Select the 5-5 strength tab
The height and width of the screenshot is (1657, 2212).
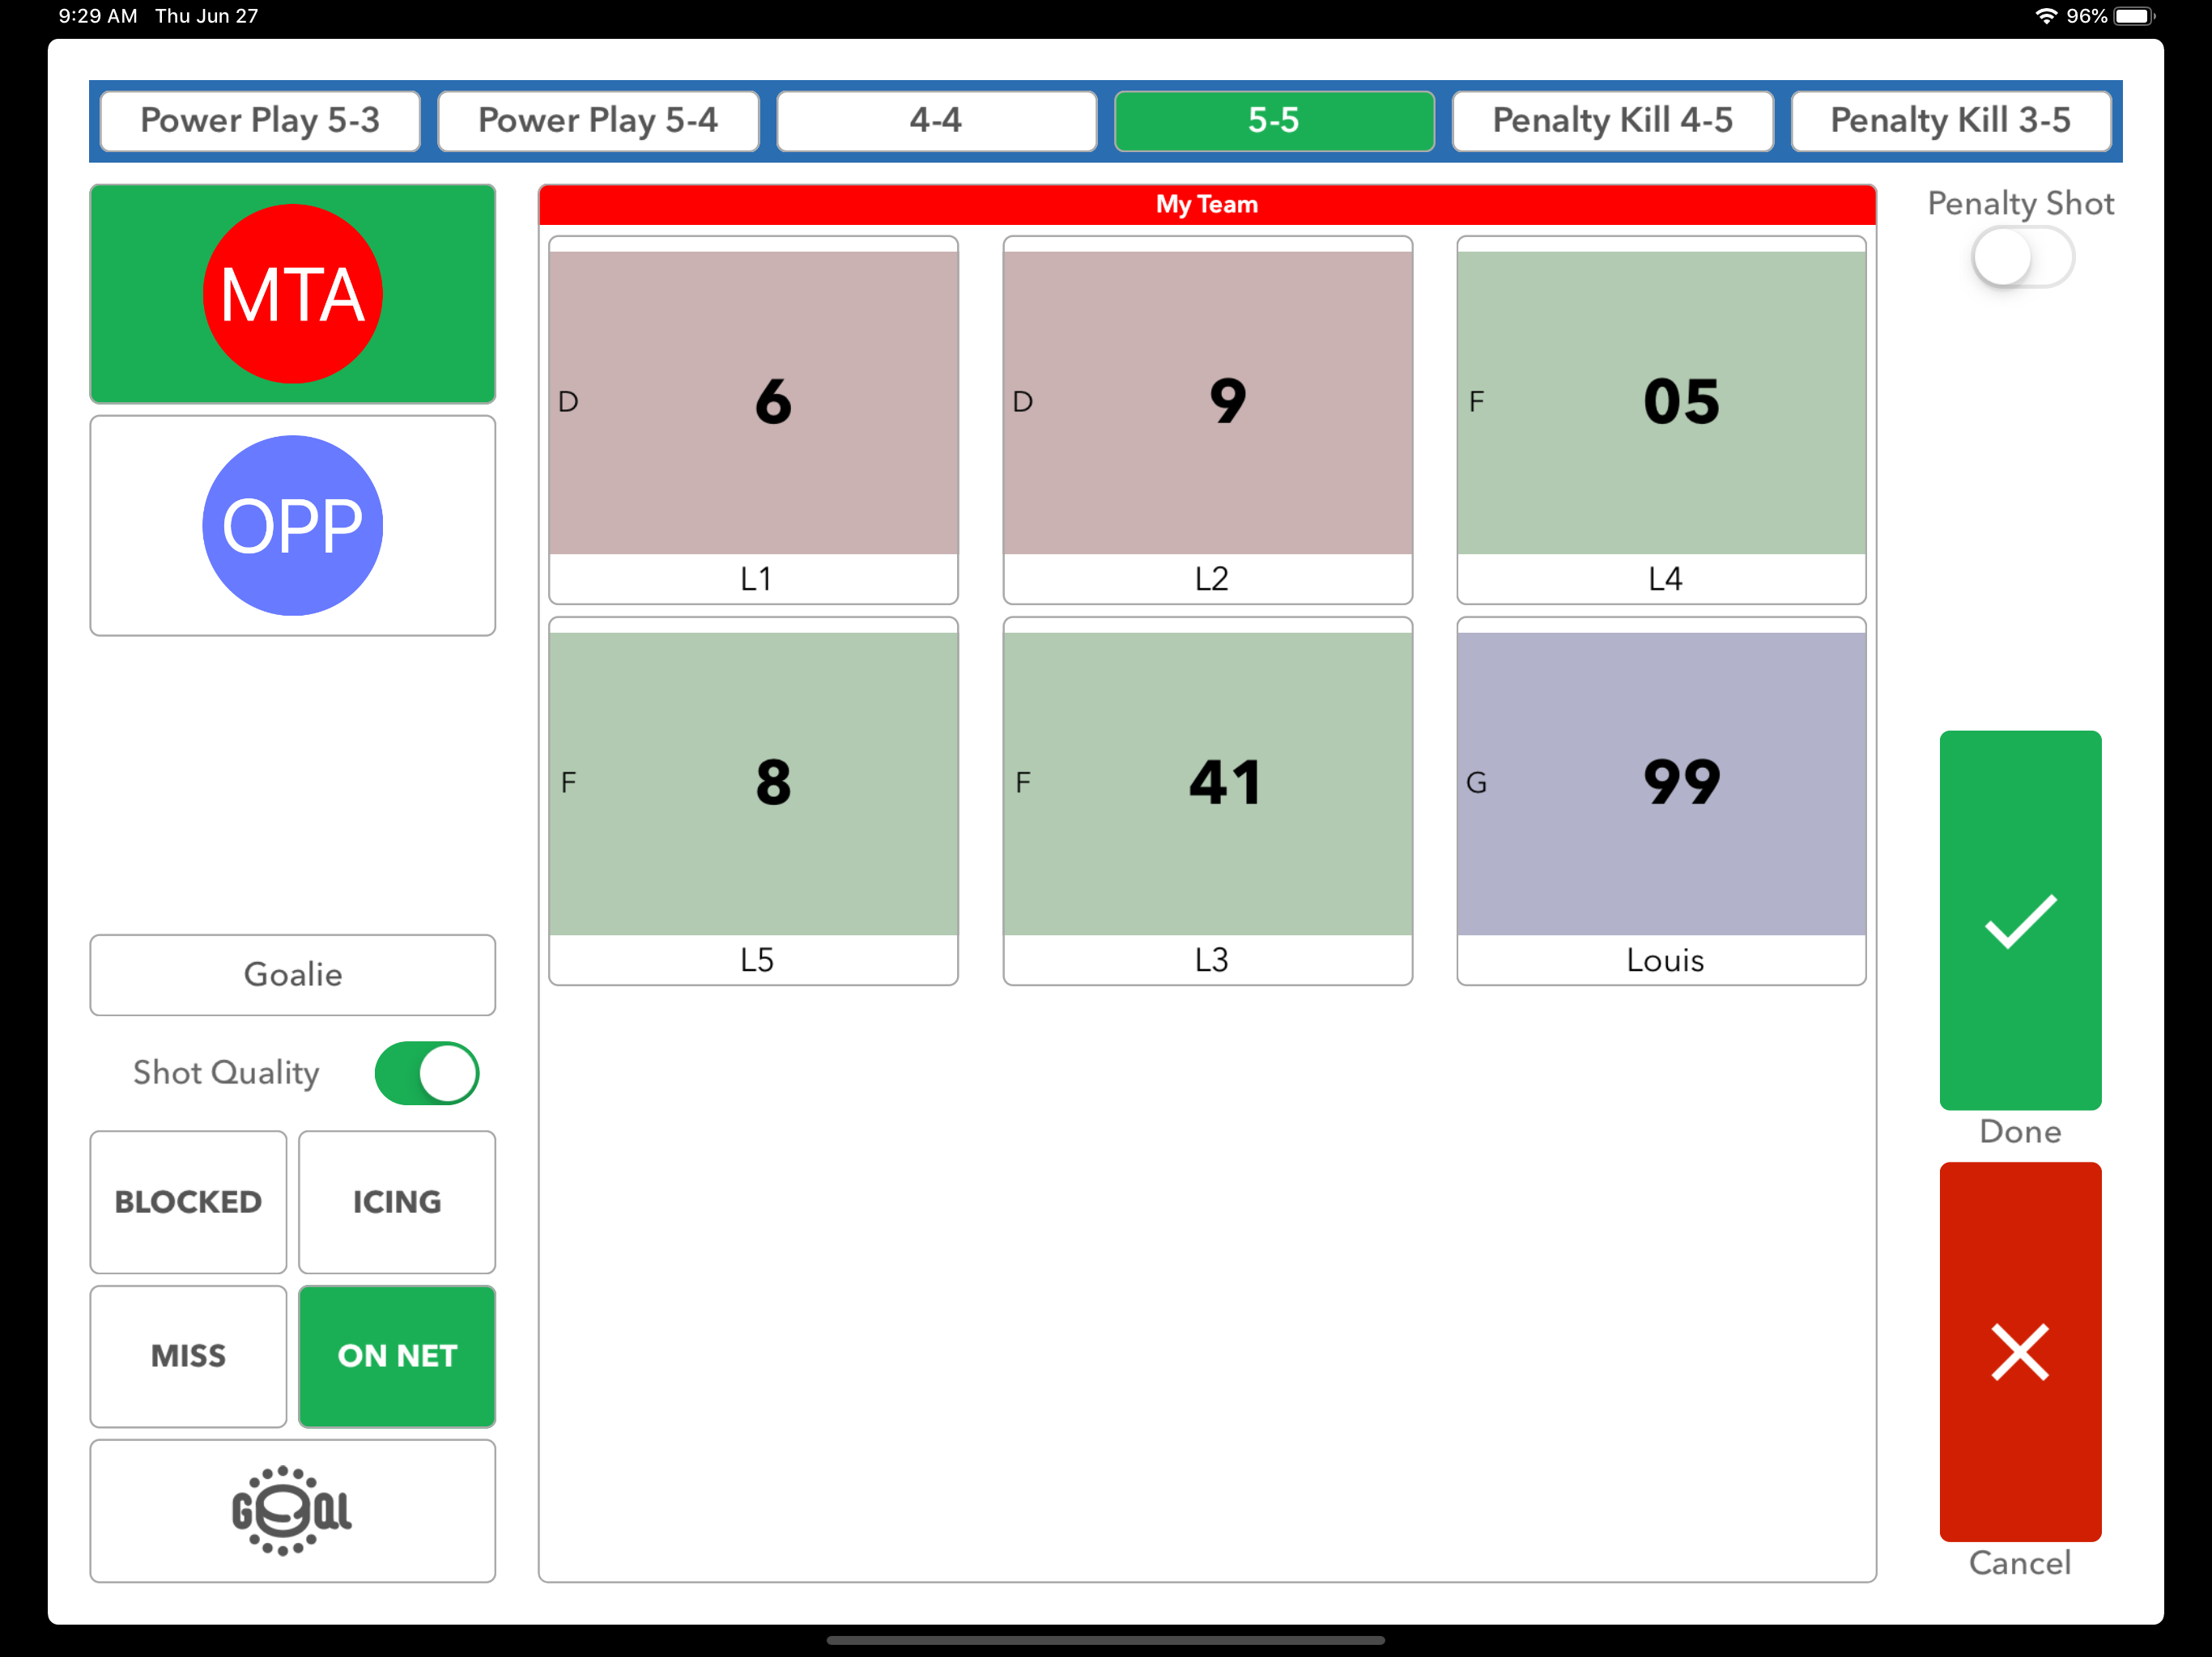1274,121
